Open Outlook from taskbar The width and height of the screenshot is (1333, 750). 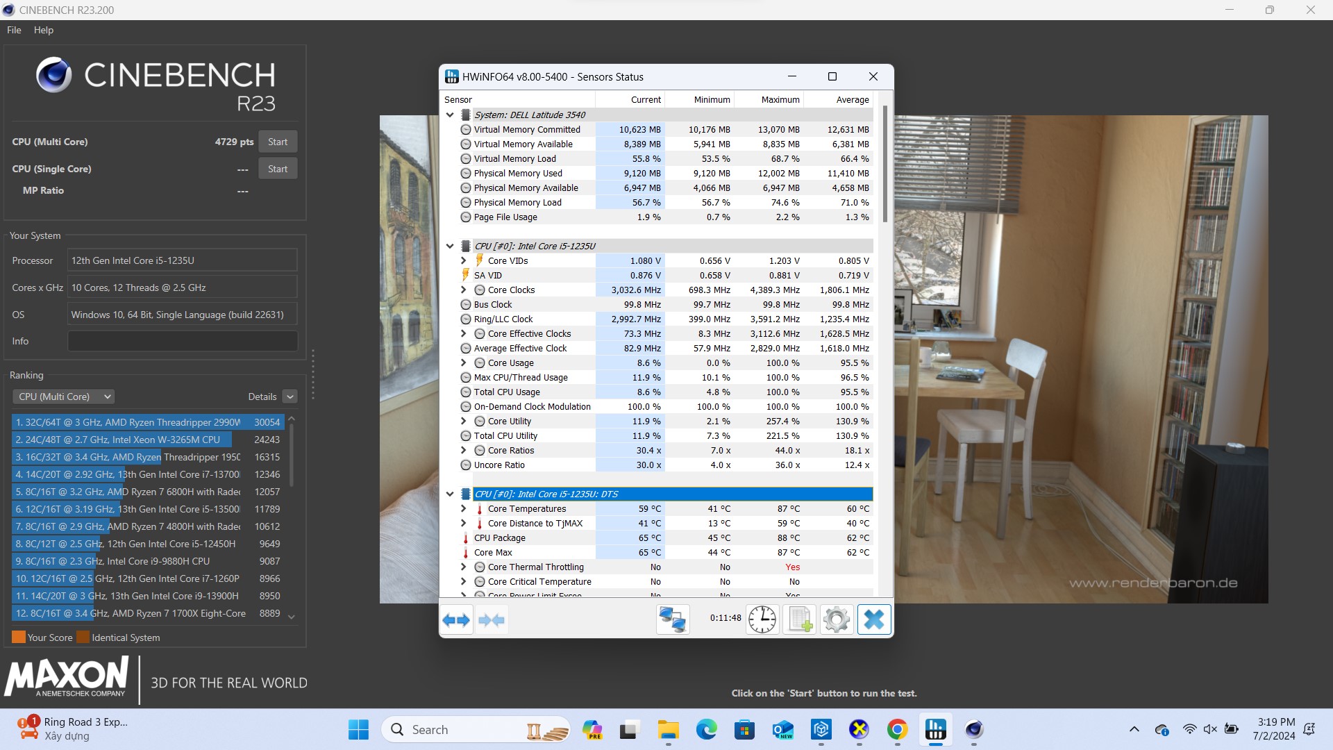[x=783, y=730]
